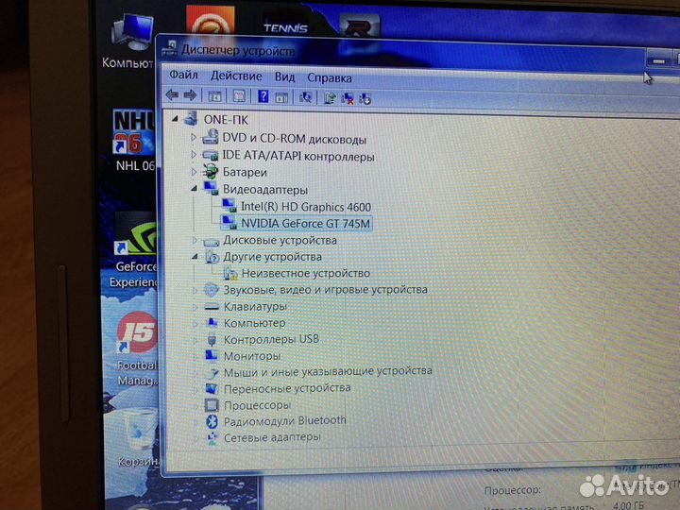Viewport: 680px width, 510px height.
Task: Click the Звуковые devices speaker icon
Action: [x=212, y=290]
